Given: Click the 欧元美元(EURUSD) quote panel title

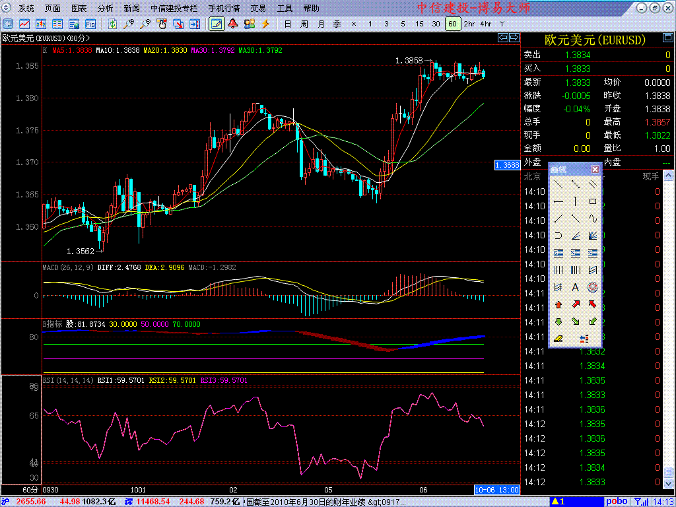Looking at the screenshot, I should [x=595, y=40].
